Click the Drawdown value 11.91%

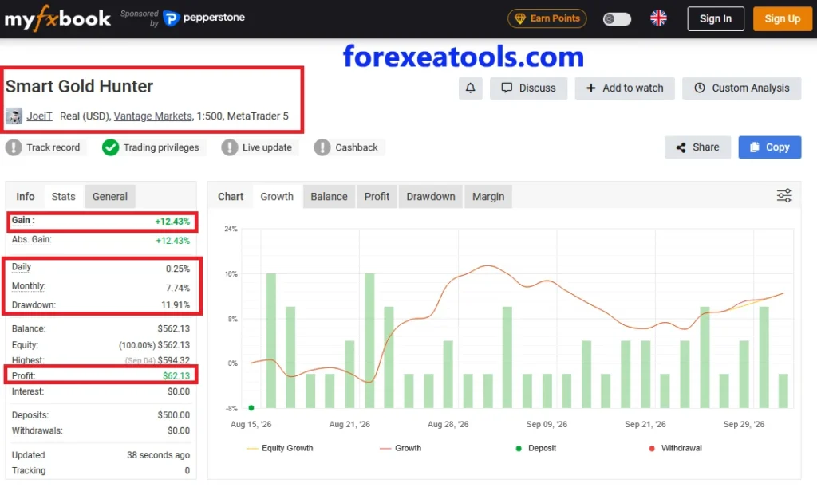[x=176, y=305]
